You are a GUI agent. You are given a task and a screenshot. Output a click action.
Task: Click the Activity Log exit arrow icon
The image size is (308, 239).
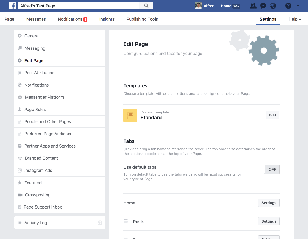coord(100,223)
